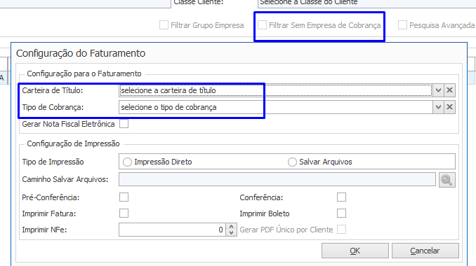Image resolution: width=476 pixels, height=266 pixels.
Task: Expand the Carteira de Título dropdown arrow
Action: [x=438, y=90]
